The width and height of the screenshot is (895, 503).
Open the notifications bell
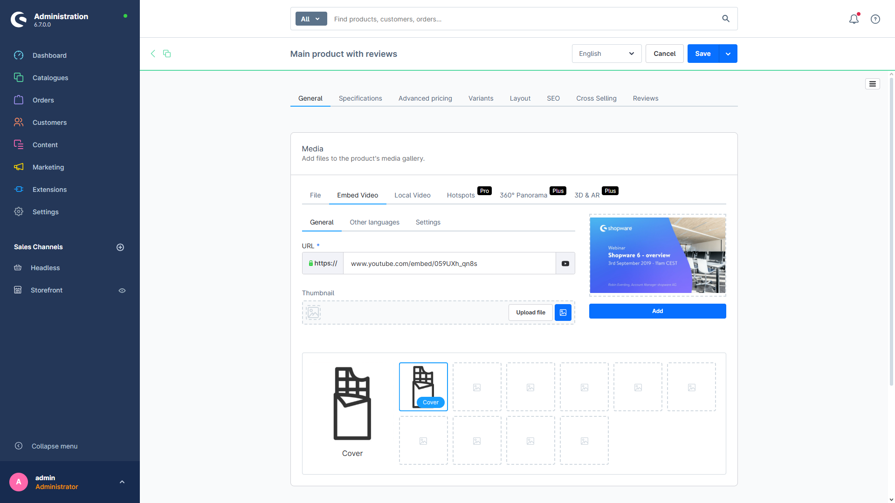(x=854, y=19)
